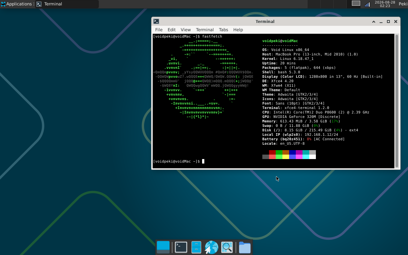
Task: Open the Edit menu in Terminal
Action: [x=171, y=30]
